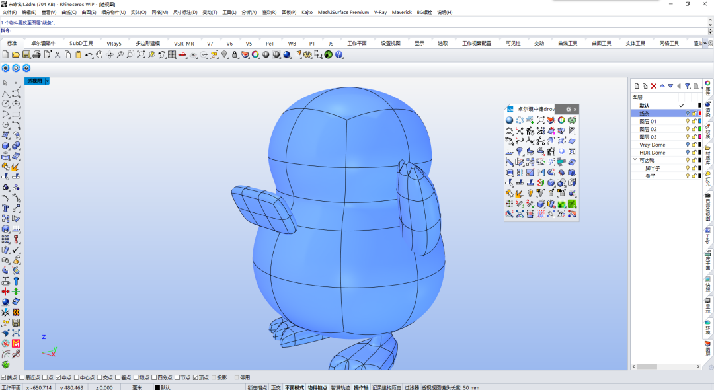The width and height of the screenshot is (714, 390).
Task: Open the V-Ray menu
Action: (x=380, y=13)
